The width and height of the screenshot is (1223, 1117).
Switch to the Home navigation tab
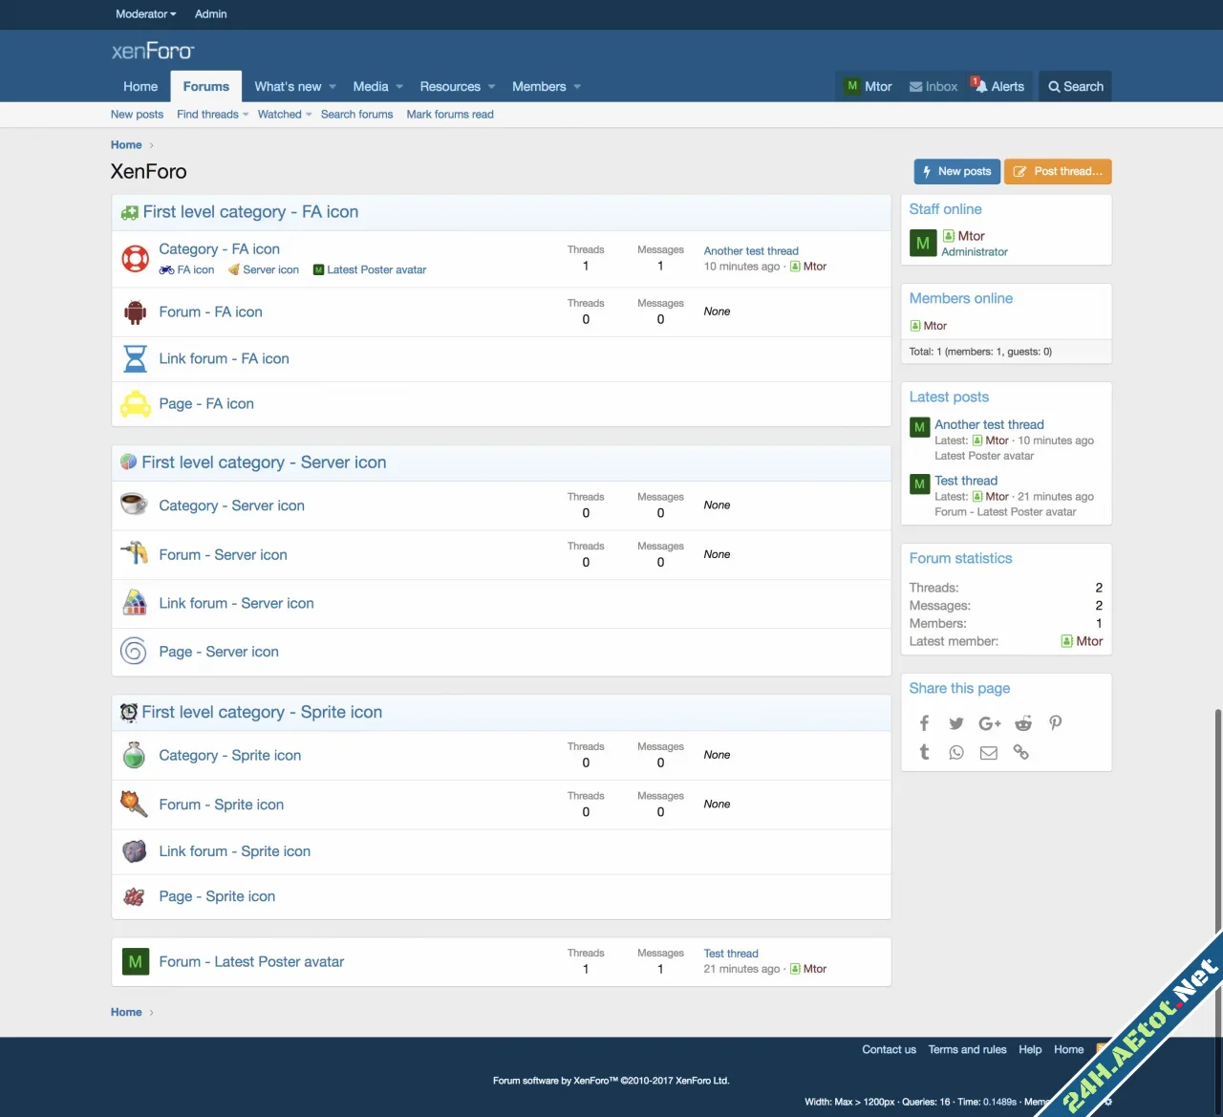140,87
